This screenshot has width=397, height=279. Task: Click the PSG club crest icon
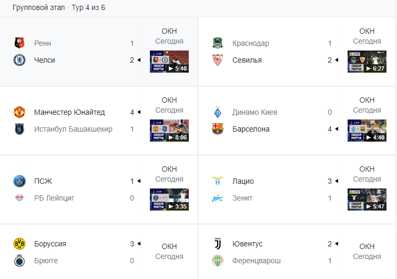click(19, 181)
